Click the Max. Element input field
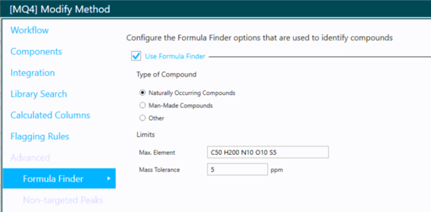 coord(268,152)
